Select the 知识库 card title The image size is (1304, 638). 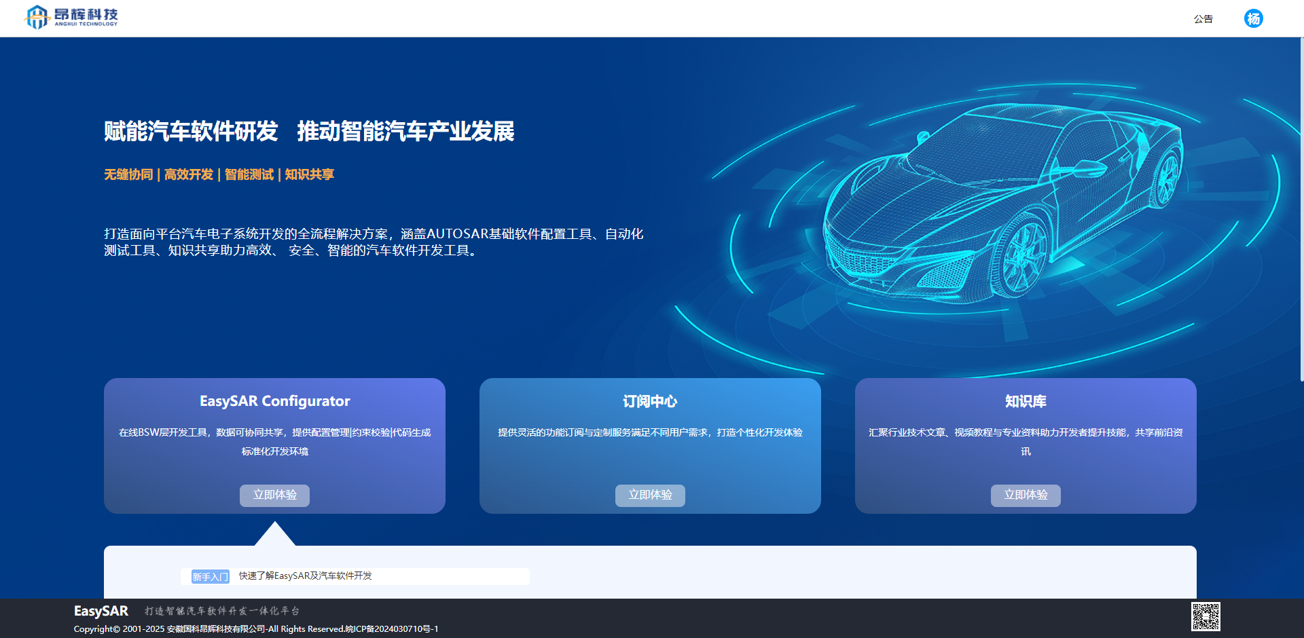1026,401
